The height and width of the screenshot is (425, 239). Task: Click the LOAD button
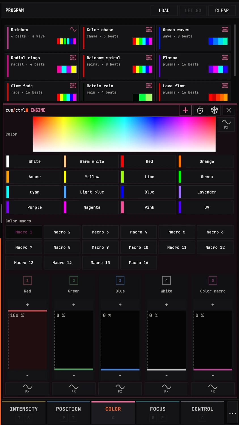point(164,10)
